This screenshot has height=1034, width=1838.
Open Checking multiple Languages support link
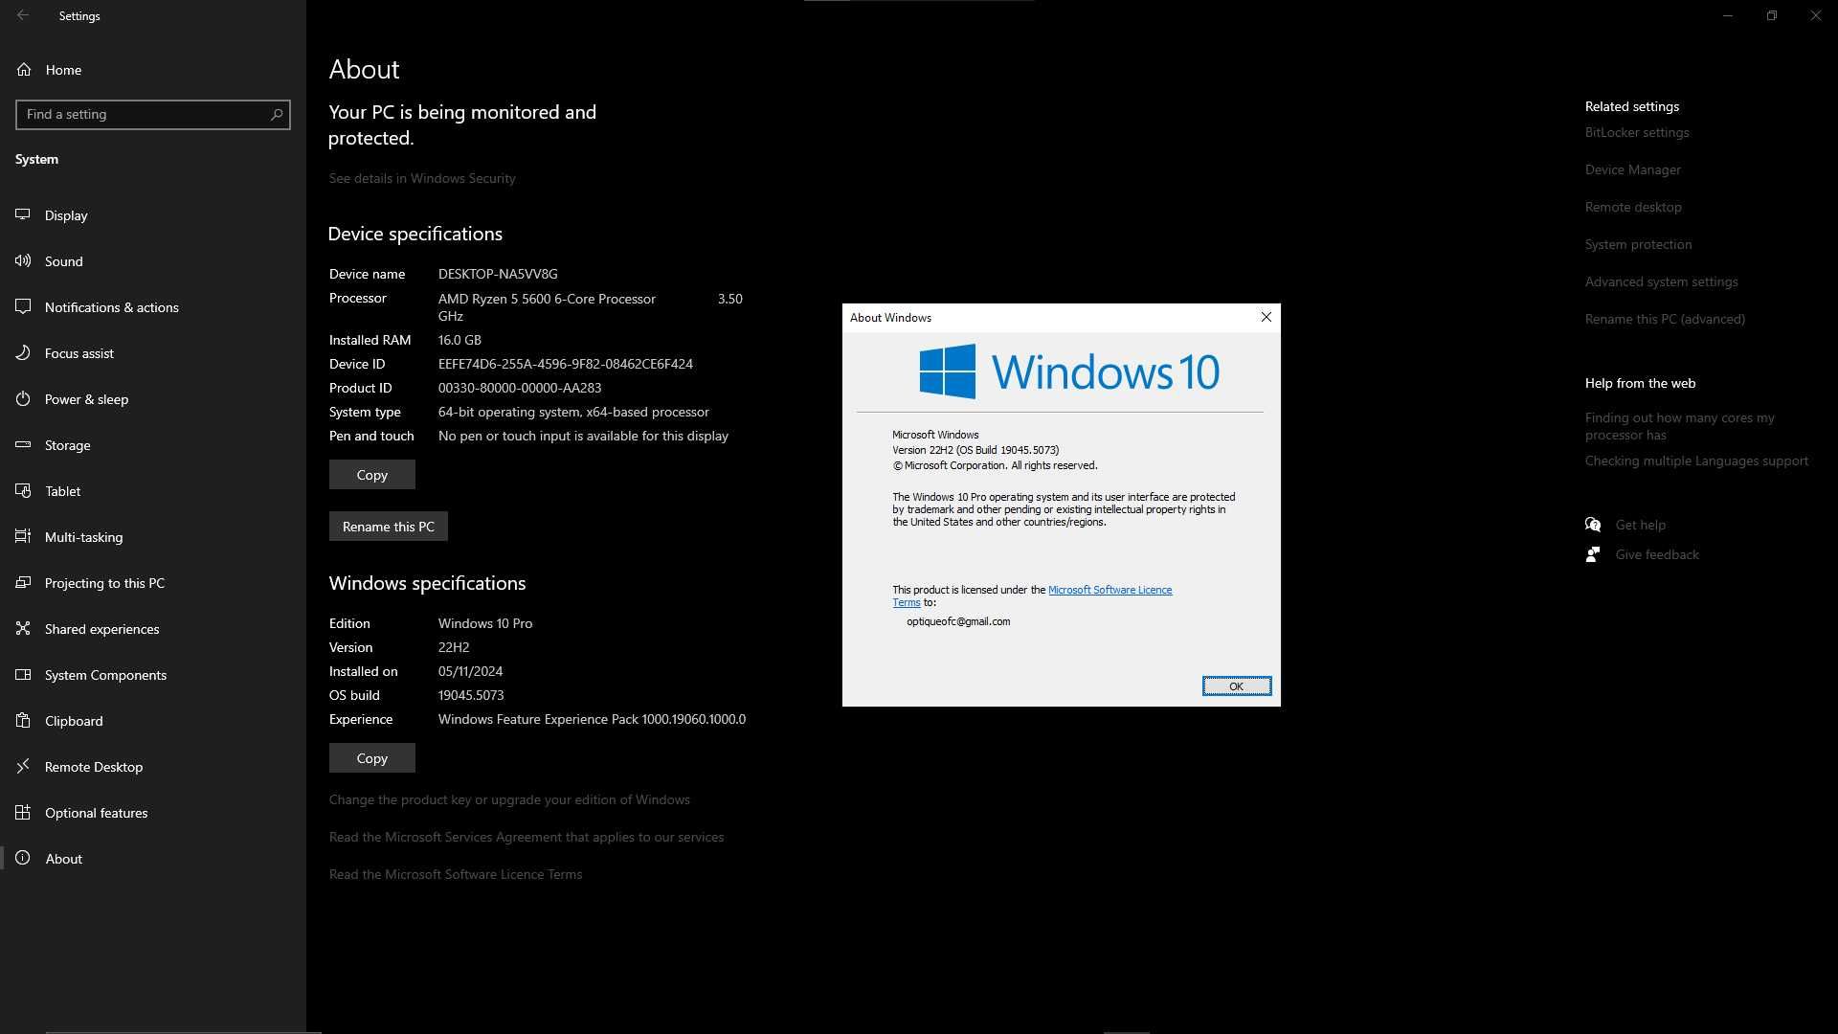[x=1696, y=461]
